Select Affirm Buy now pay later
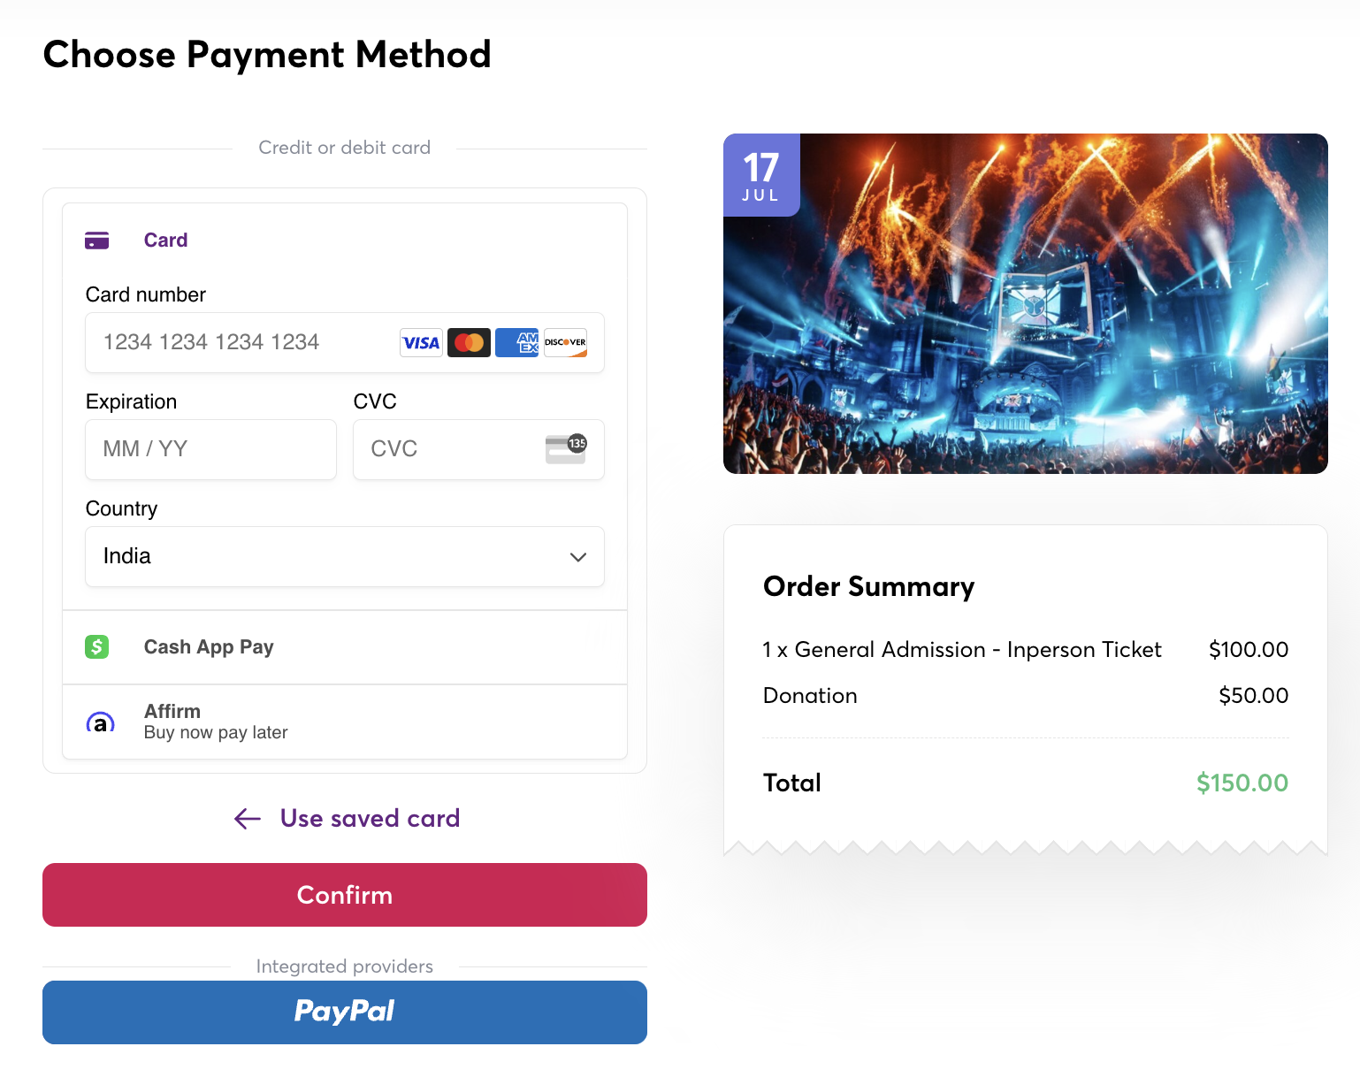This screenshot has height=1077, width=1360. [216, 722]
